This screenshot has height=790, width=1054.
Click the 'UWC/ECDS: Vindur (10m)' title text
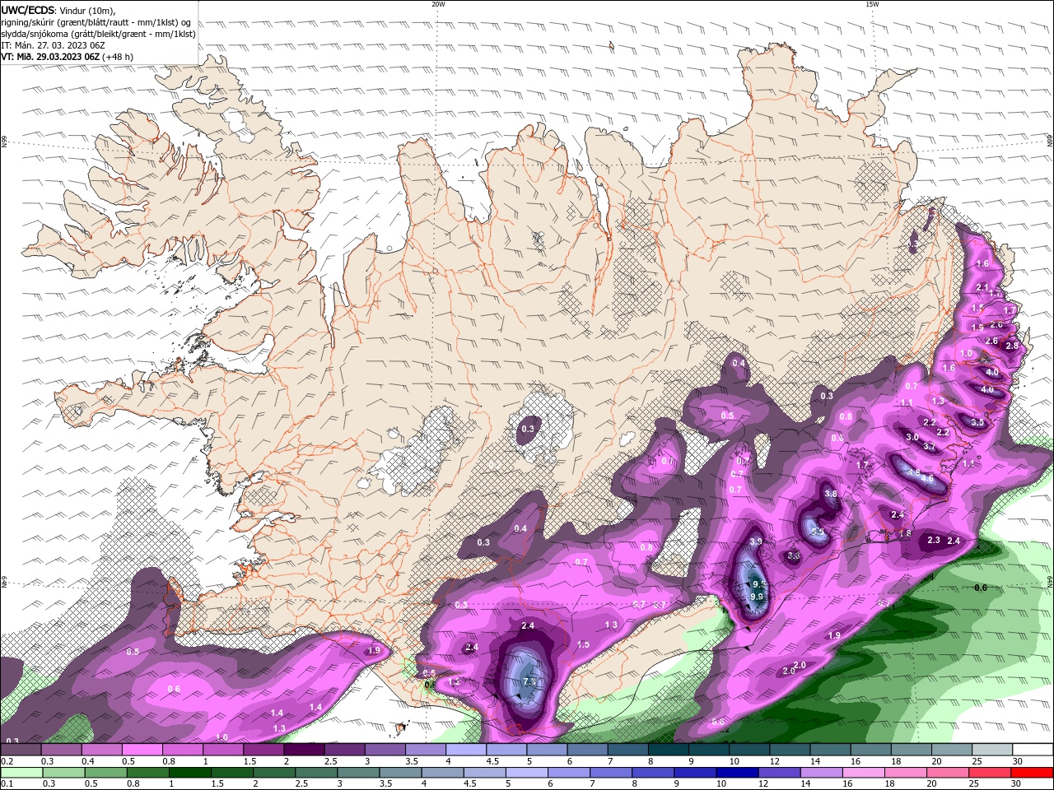[58, 10]
